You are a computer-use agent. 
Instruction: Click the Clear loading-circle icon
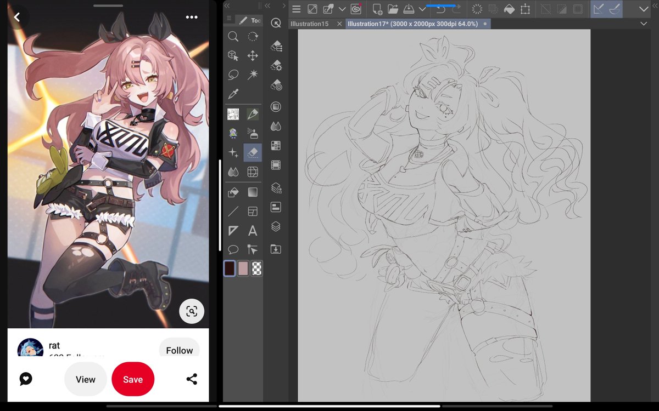click(x=477, y=9)
